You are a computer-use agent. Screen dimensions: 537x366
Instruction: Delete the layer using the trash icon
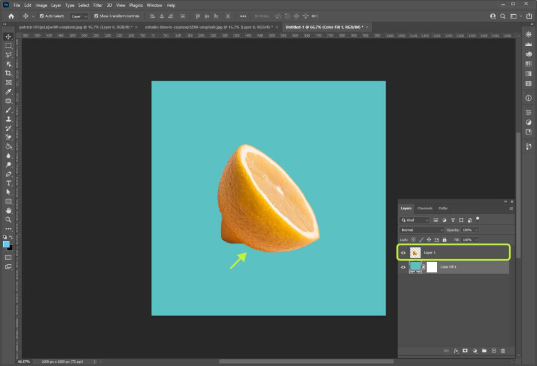[x=503, y=351]
